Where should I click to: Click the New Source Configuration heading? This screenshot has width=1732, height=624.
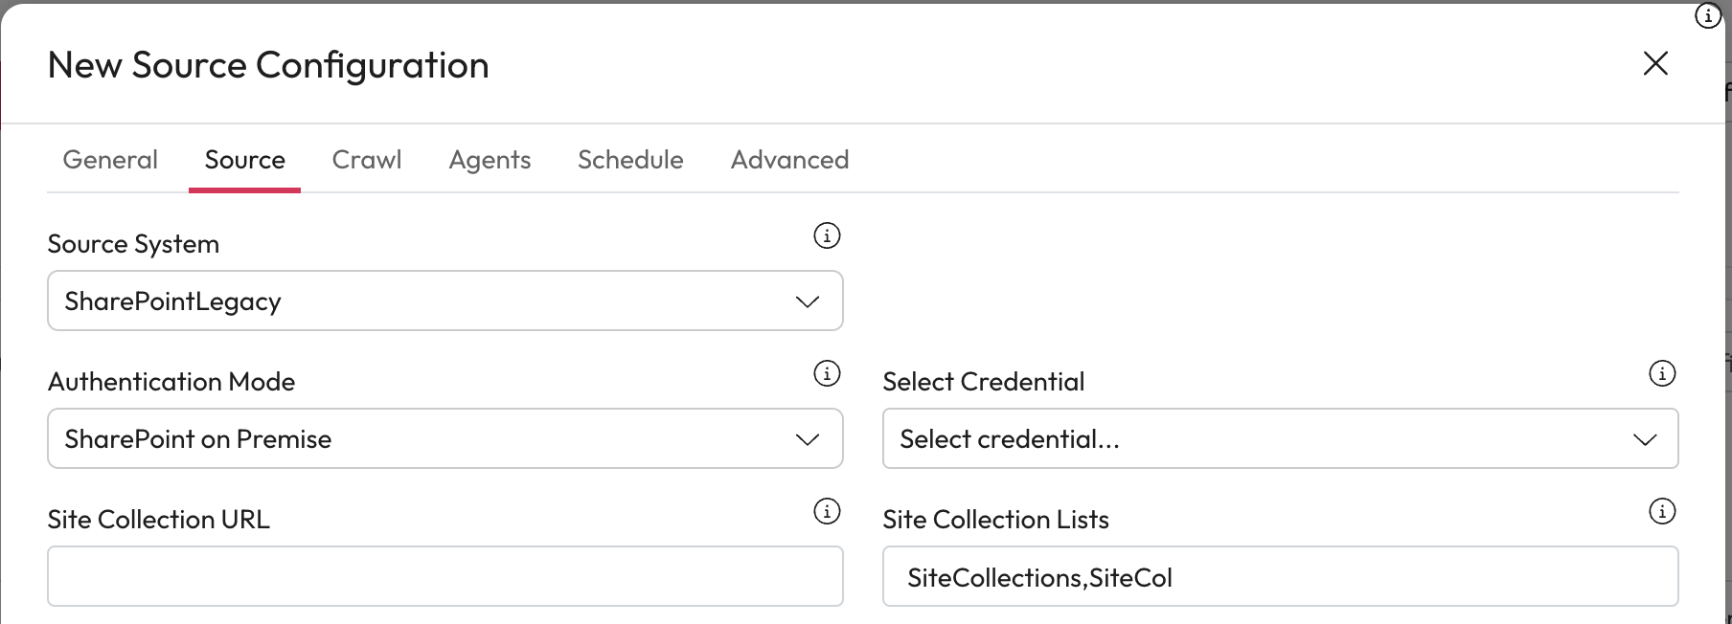pyautogui.click(x=268, y=65)
